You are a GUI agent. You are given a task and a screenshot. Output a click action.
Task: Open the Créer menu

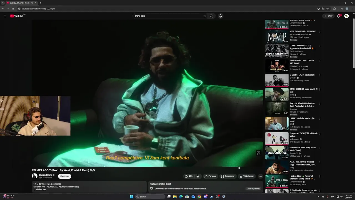(328, 16)
